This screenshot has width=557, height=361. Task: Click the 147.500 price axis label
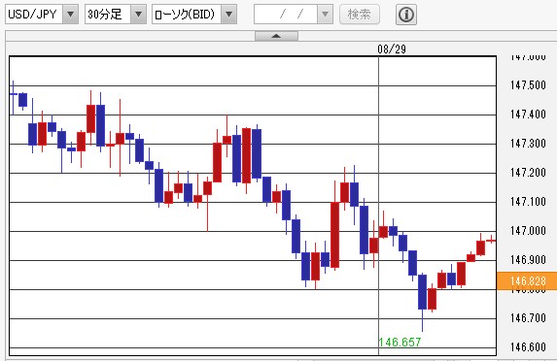tap(528, 85)
